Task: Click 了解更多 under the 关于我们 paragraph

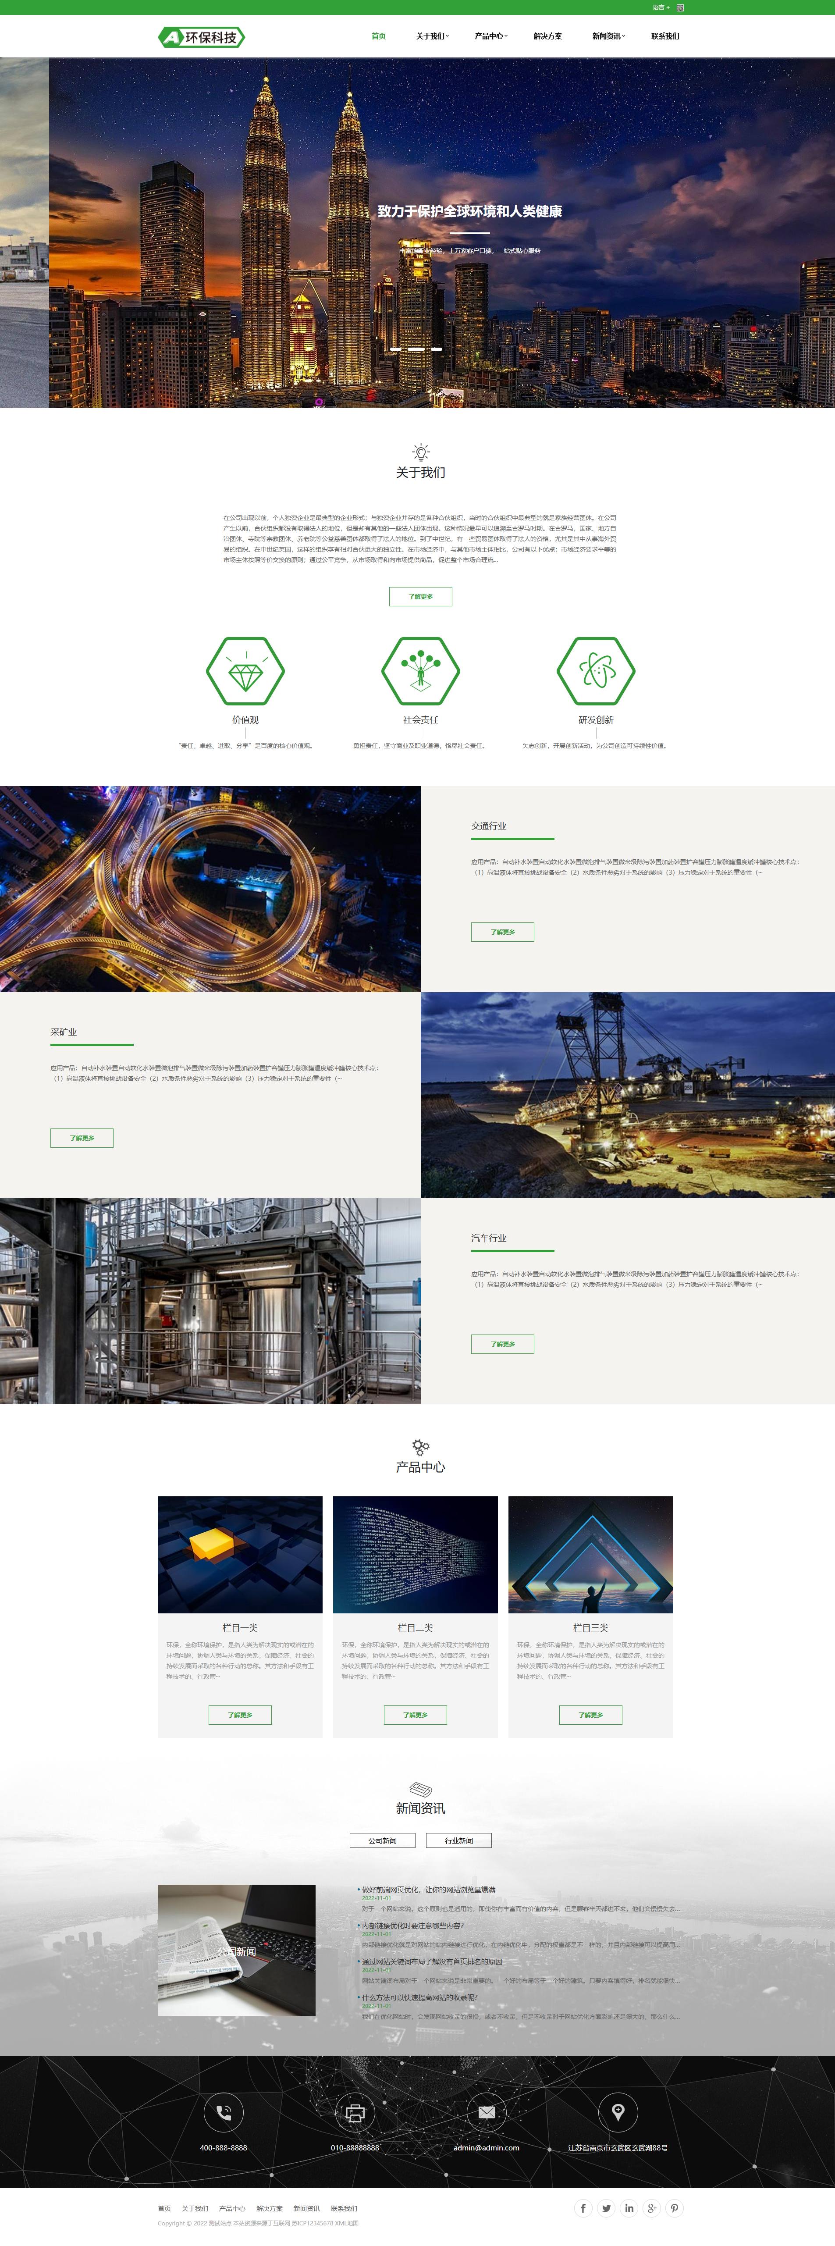Action: [x=421, y=596]
